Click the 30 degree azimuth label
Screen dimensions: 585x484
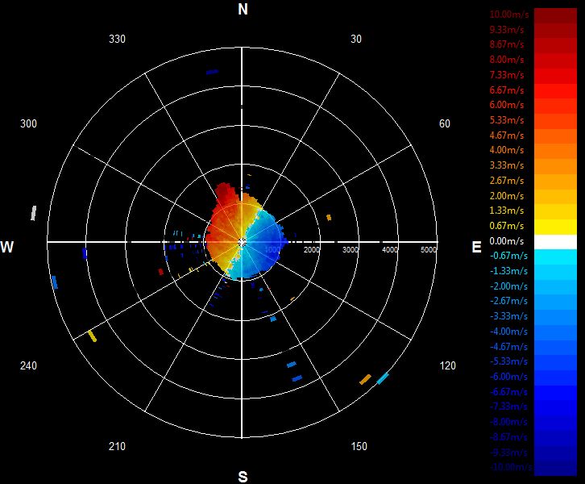356,39
